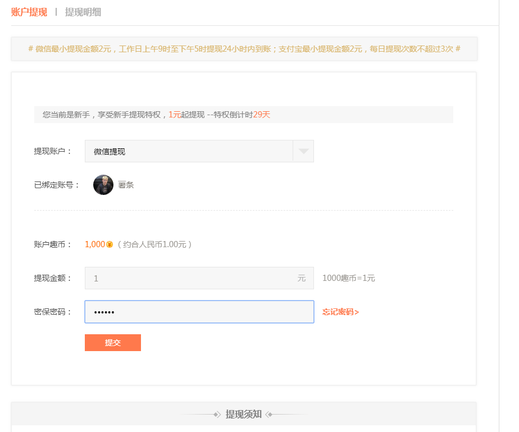Click the gray dropdown arrow on 微信提现 selector

point(304,151)
